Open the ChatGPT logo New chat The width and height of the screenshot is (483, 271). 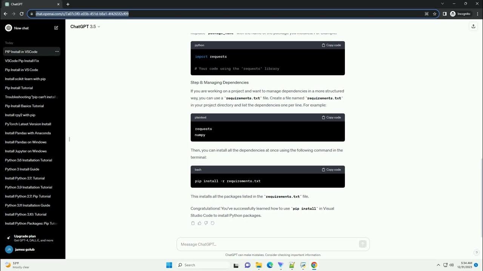click(x=8, y=28)
